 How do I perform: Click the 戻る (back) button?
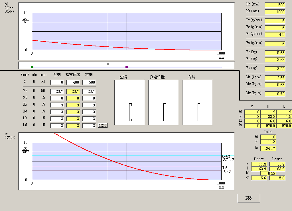tap(248, 198)
